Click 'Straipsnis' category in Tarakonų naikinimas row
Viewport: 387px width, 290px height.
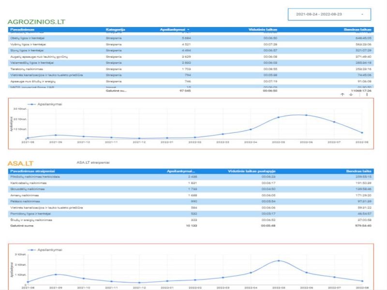(114, 69)
